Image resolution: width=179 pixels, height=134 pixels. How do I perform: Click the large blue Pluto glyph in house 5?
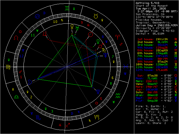coord(98,92)
